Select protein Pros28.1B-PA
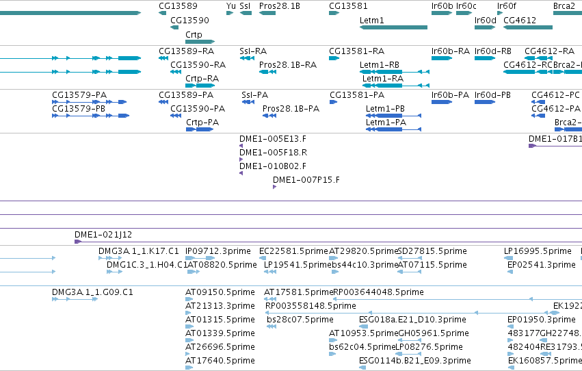Image resolution: width=582 pixels, height=371 pixels. click(291, 108)
